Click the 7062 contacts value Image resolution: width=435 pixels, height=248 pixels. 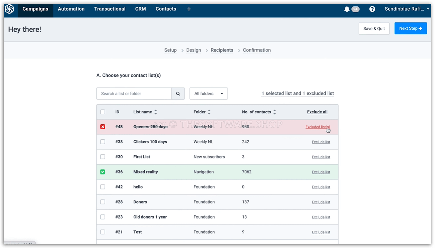click(247, 172)
